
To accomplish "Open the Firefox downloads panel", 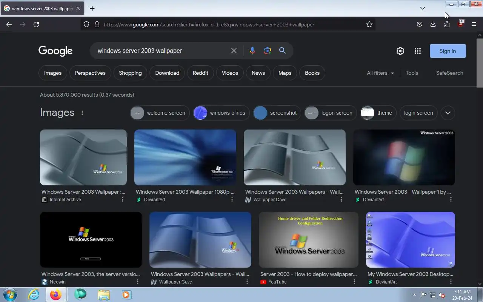I will click(x=433, y=24).
